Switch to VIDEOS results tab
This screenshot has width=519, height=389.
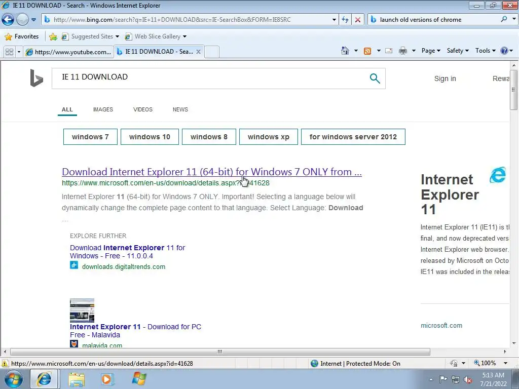[143, 109]
